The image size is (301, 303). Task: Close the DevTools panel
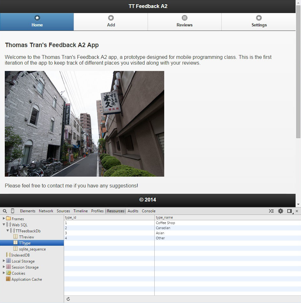click(297, 211)
